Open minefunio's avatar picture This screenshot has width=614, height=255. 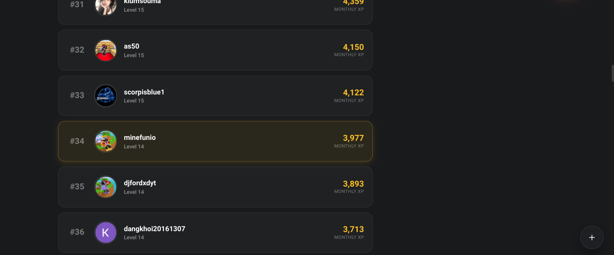coord(106,141)
